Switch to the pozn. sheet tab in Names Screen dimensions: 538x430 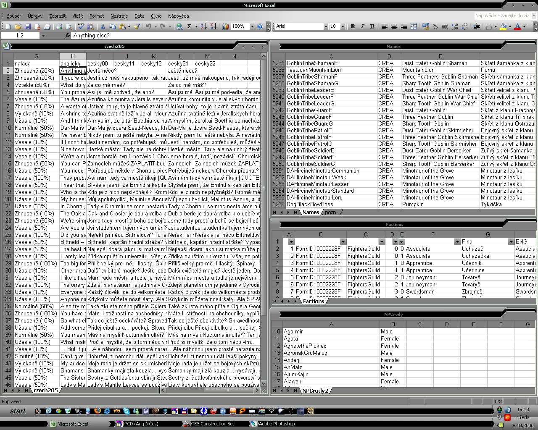click(331, 212)
